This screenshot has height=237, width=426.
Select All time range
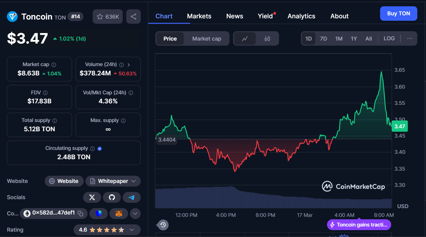(x=369, y=38)
